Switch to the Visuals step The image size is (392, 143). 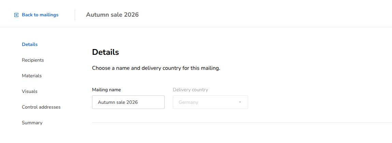(30, 91)
